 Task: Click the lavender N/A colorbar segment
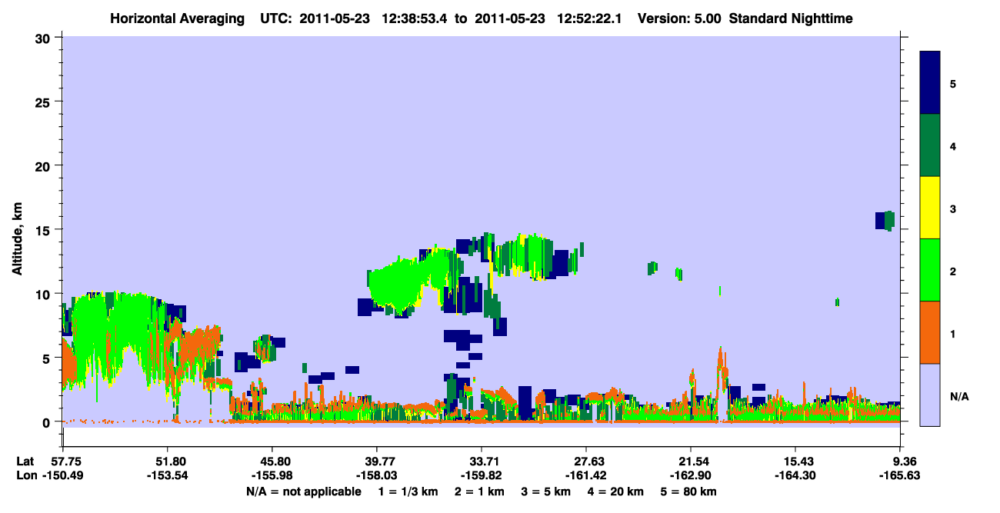(930, 395)
